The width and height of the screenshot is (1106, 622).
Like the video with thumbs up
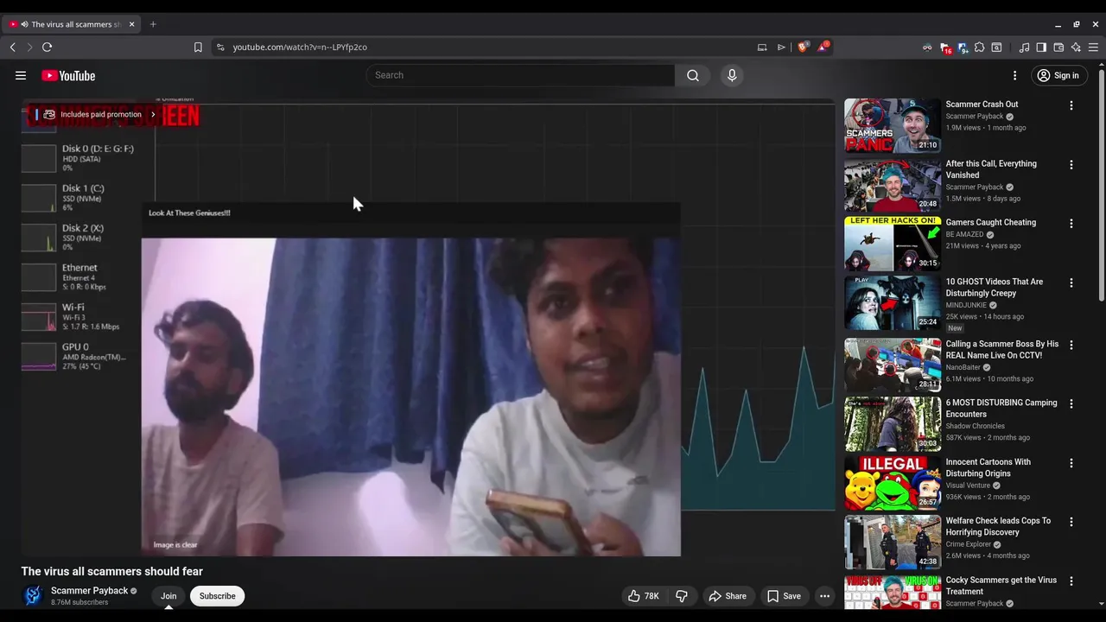coord(644,596)
